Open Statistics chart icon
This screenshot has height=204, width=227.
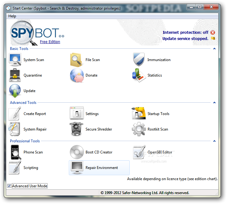click(139, 75)
